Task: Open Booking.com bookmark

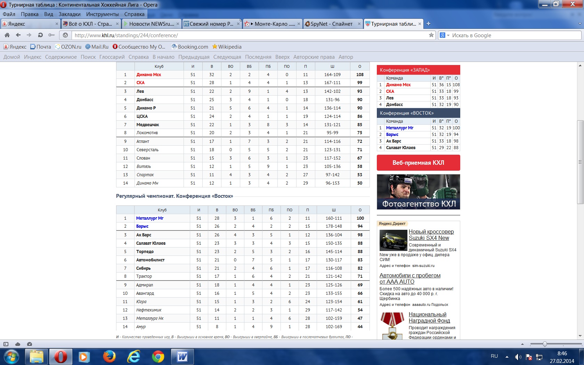Action: pyautogui.click(x=190, y=47)
